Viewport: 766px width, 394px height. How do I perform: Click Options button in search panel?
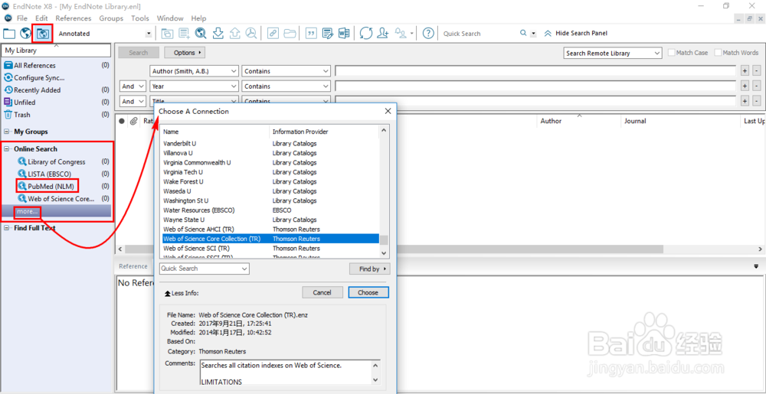(185, 53)
